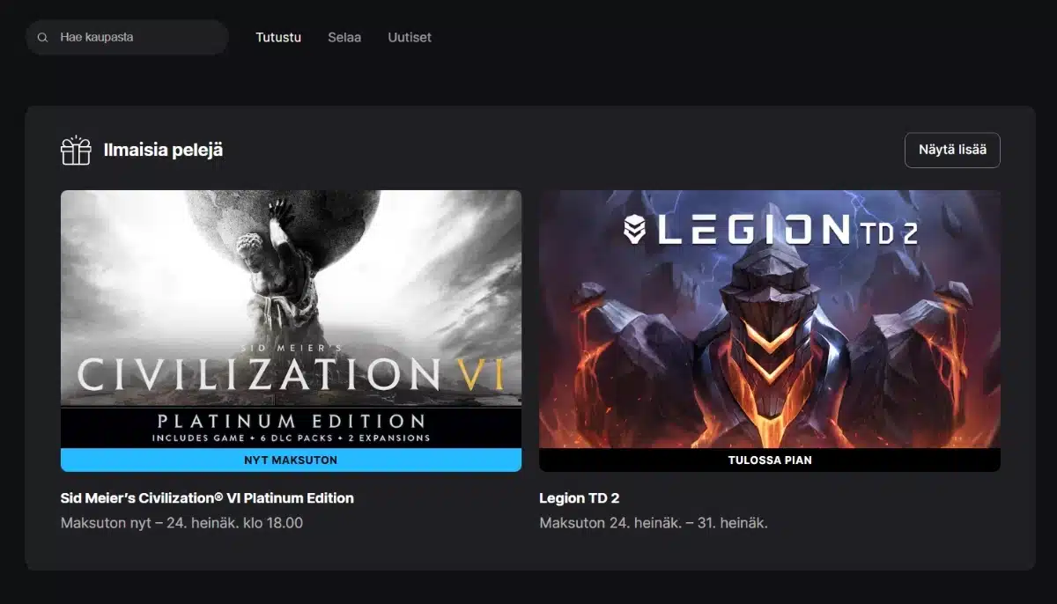Click the gift box icon
The height and width of the screenshot is (604, 1057).
click(76, 151)
